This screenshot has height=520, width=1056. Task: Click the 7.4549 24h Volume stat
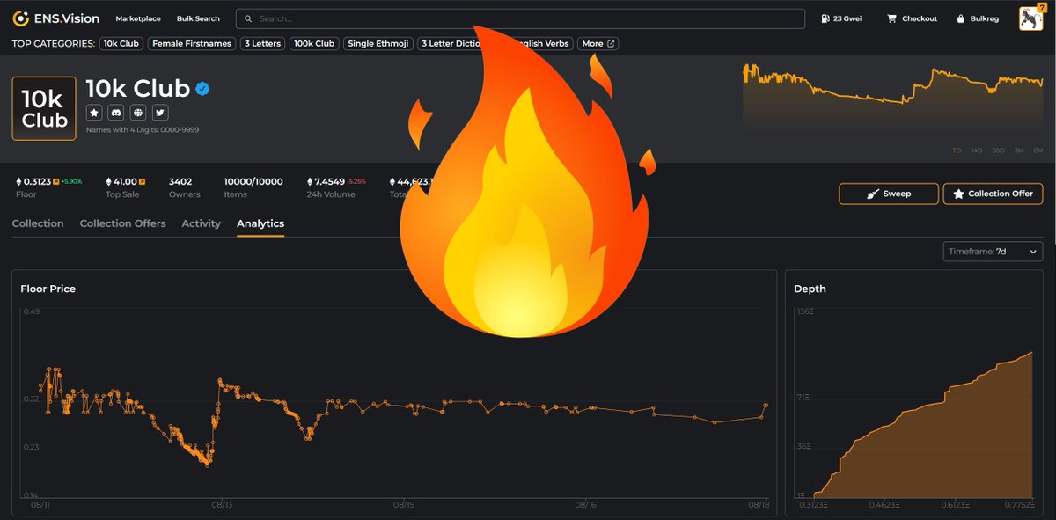coord(335,187)
